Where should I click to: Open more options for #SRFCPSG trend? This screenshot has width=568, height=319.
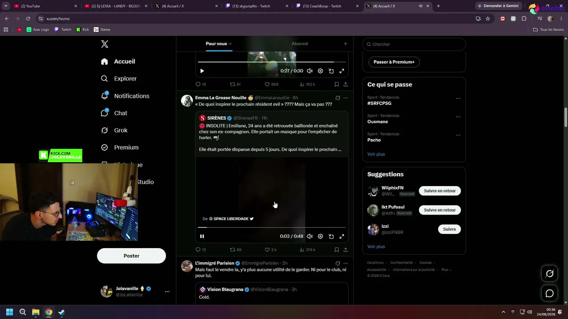458,98
